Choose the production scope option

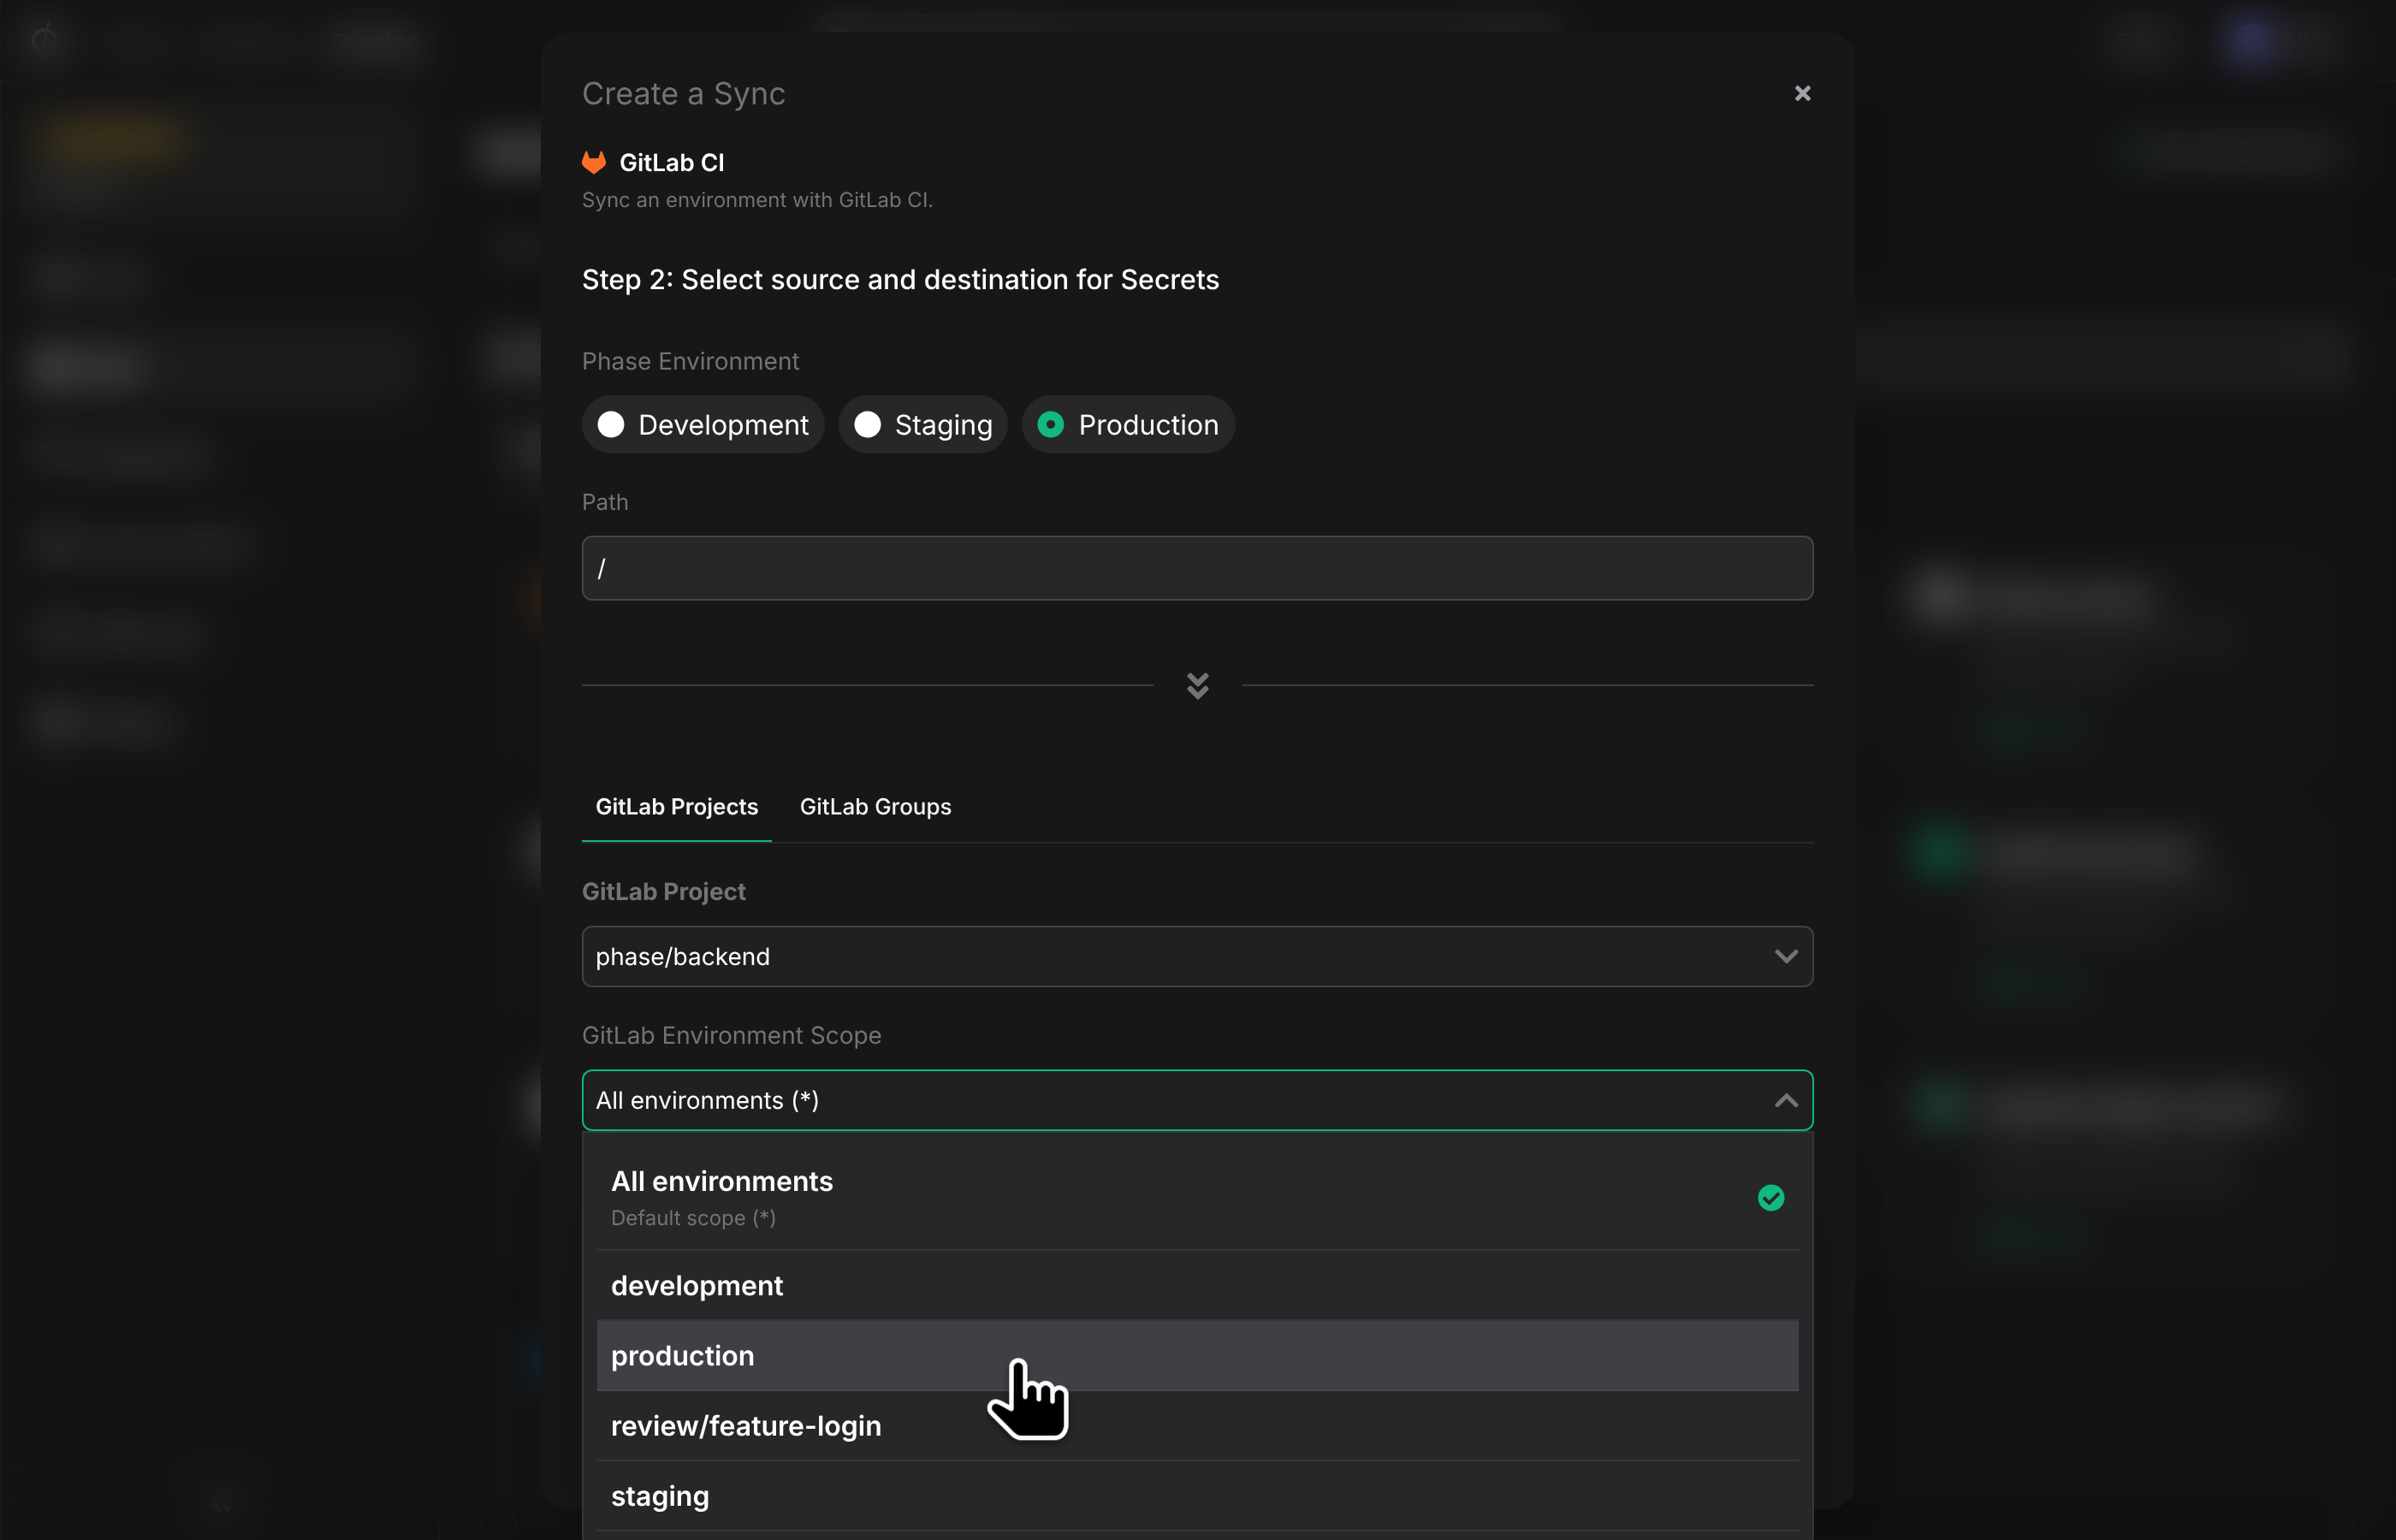[x=1197, y=1355]
